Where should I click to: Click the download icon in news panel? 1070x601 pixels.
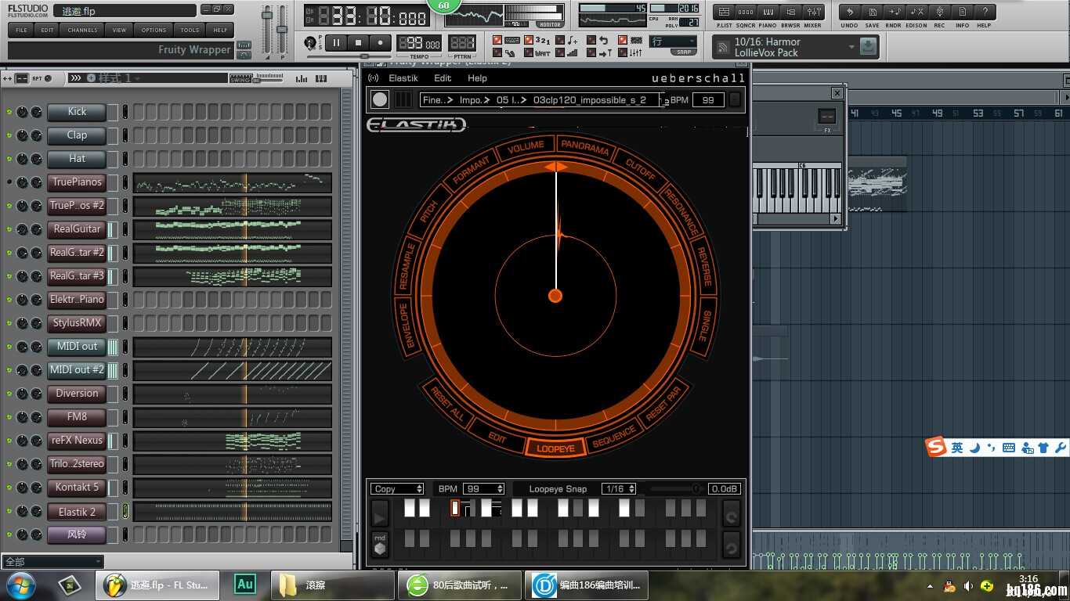pos(867,47)
